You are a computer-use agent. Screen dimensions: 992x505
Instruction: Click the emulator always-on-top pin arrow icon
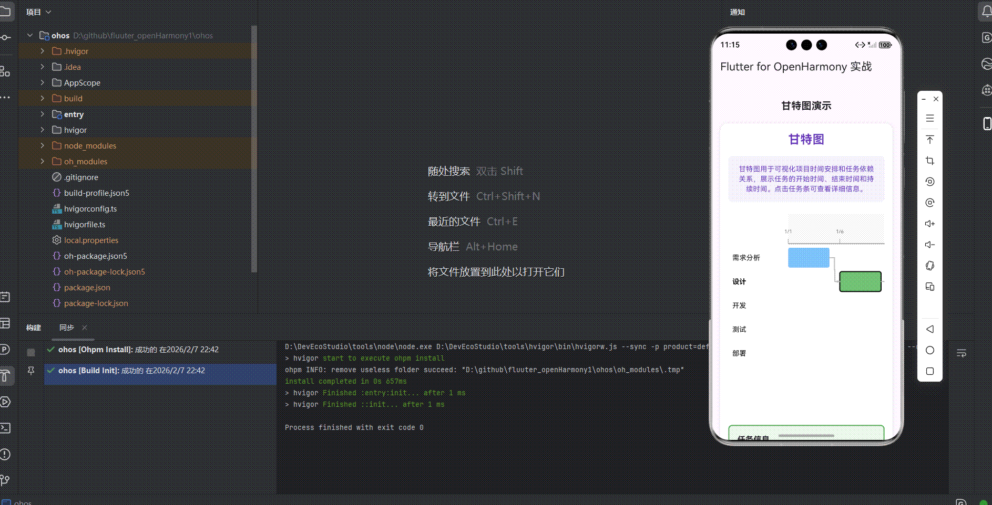pos(929,139)
